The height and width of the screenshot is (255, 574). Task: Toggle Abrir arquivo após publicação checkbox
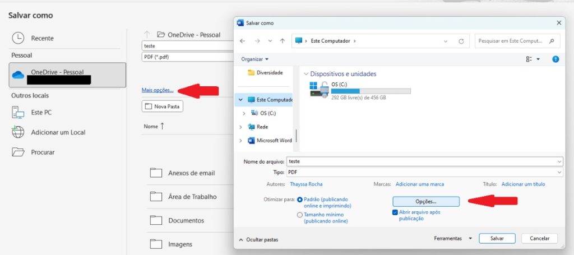click(x=395, y=212)
